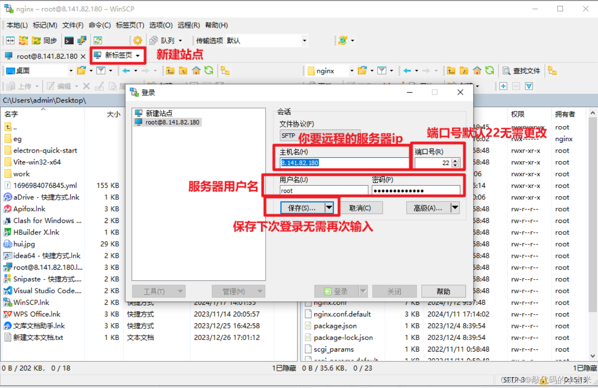Open the 队列 queue dropdown arrow

(x=180, y=41)
